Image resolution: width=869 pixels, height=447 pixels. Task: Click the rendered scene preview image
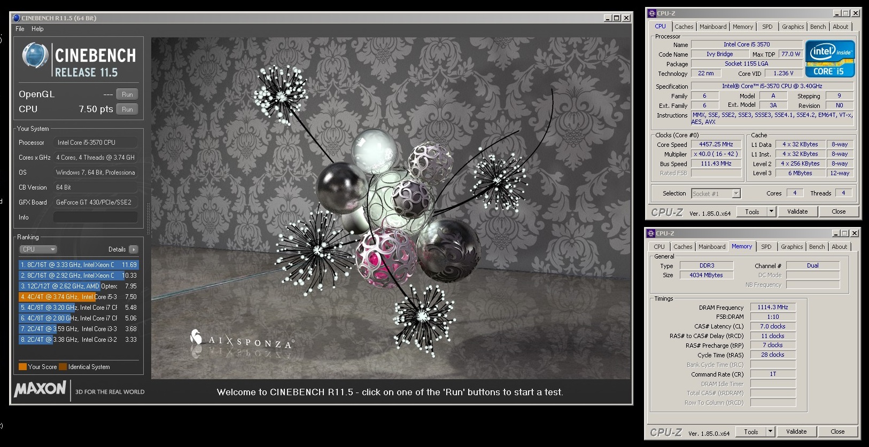click(391, 208)
